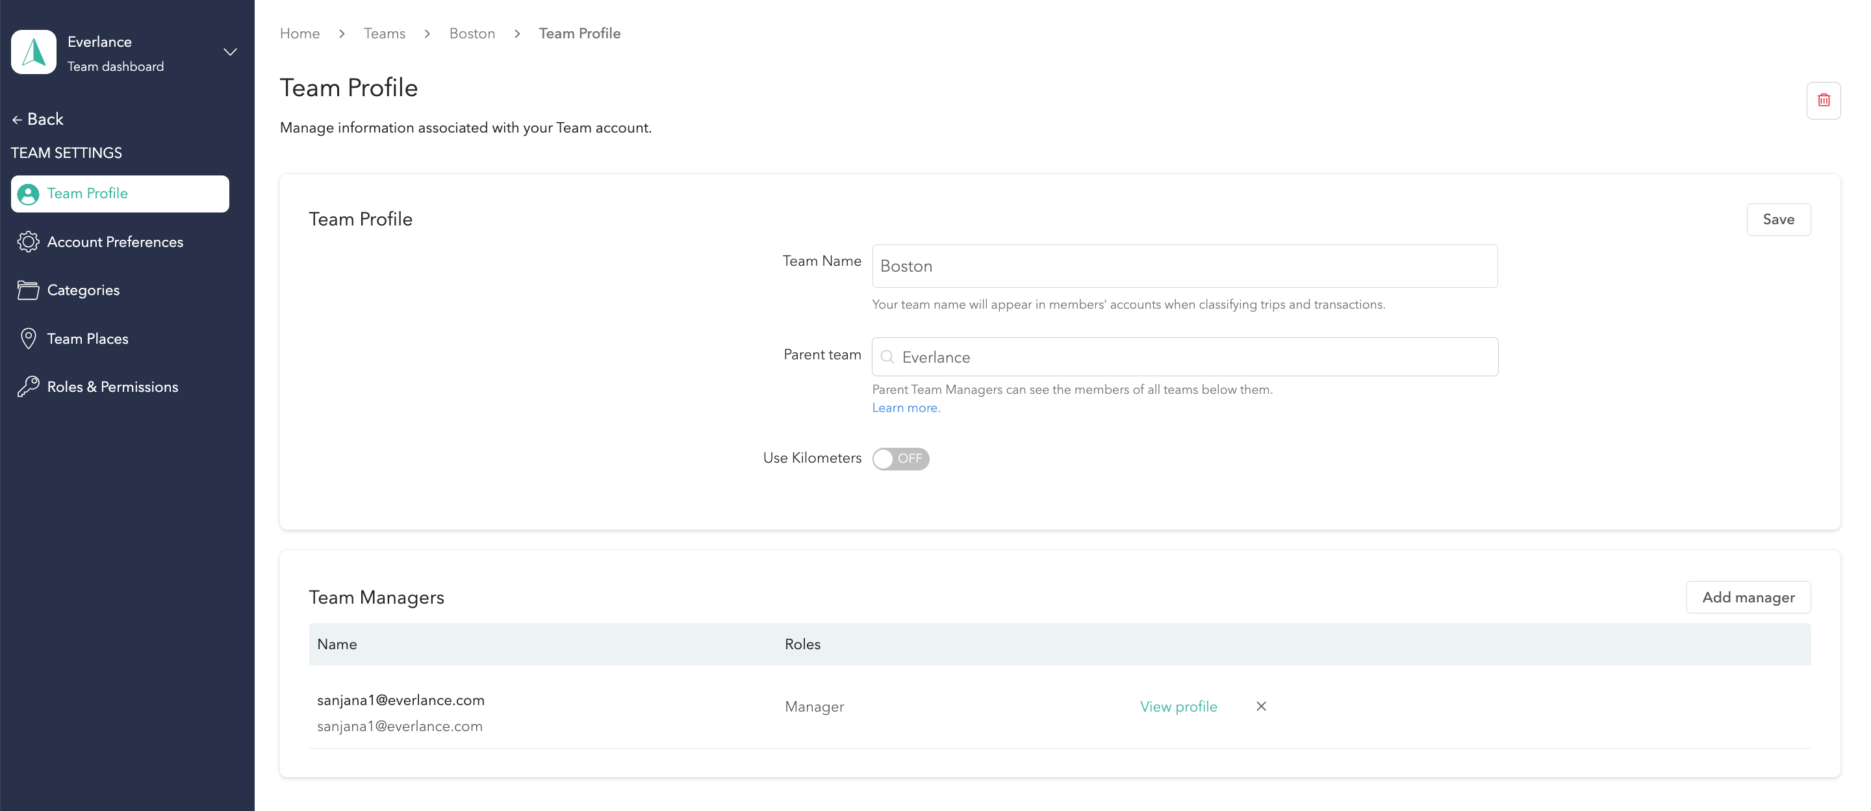Click the Roles & Permissions key icon

tap(29, 387)
